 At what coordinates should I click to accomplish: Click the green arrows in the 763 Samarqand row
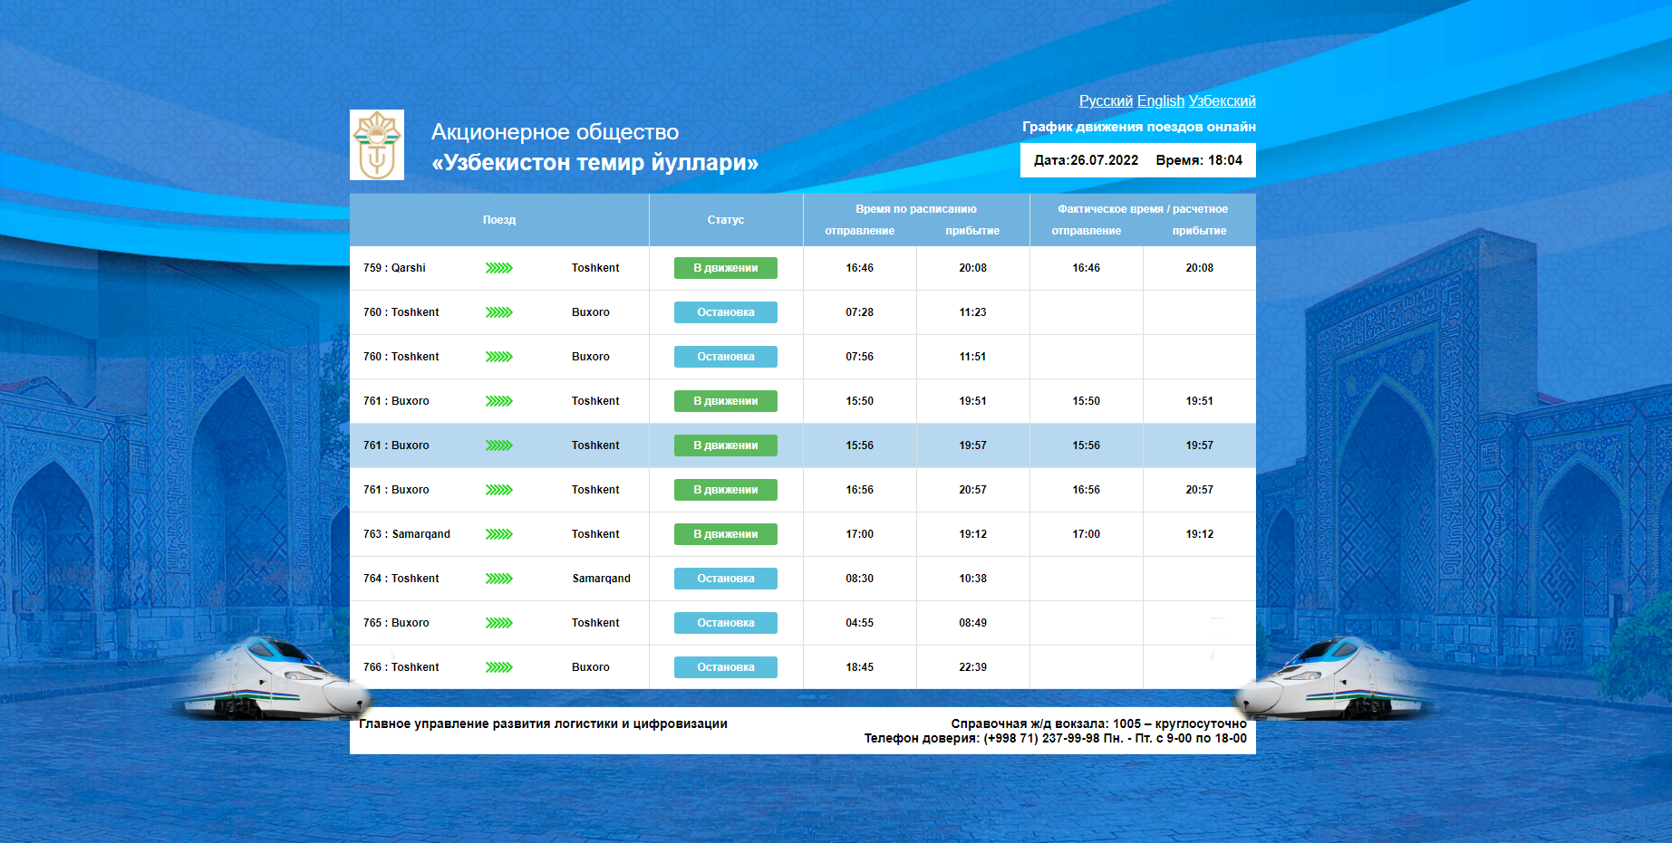pos(498,534)
